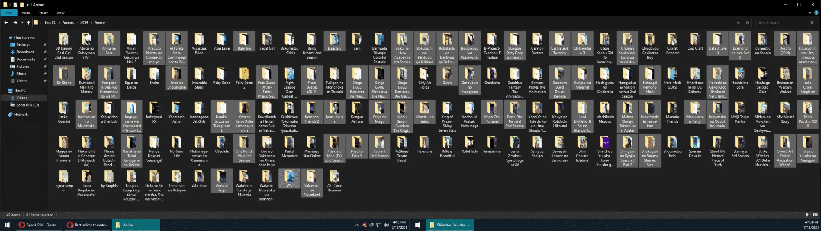The width and height of the screenshot is (821, 231).
Task: Go to Documents in Quick access
Action: tap(26, 59)
